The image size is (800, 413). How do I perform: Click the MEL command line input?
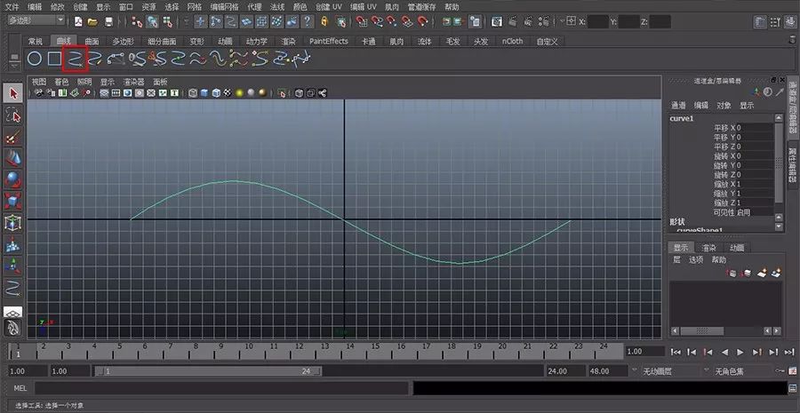[221, 388]
